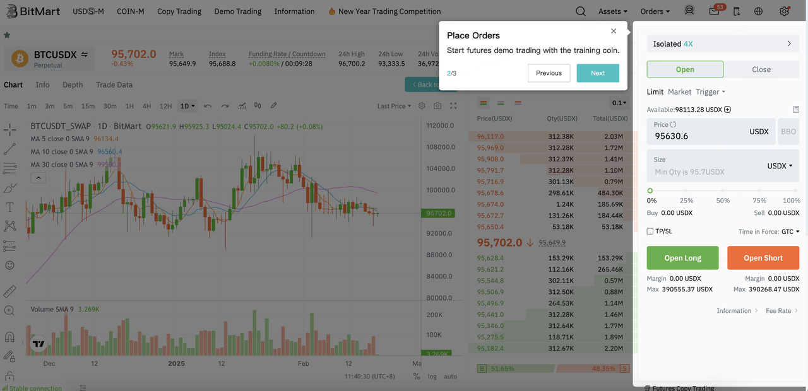
Task: Enable fullscreen chart mode
Action: coord(453,106)
